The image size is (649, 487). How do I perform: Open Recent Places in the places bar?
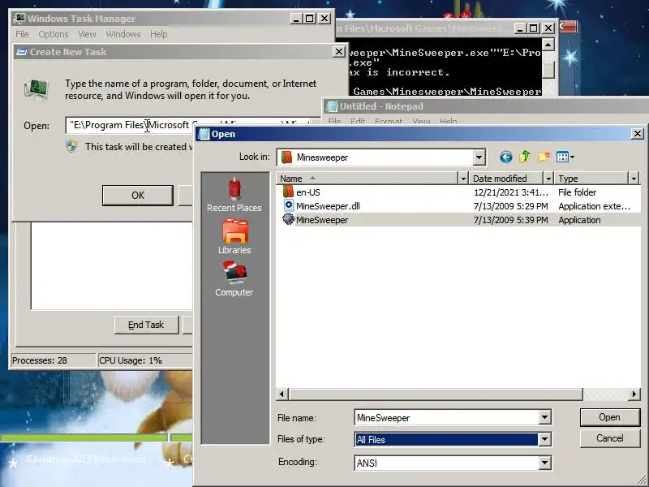coord(234,195)
